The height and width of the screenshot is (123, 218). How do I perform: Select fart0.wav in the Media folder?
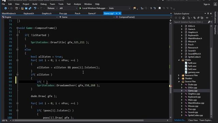(192, 63)
